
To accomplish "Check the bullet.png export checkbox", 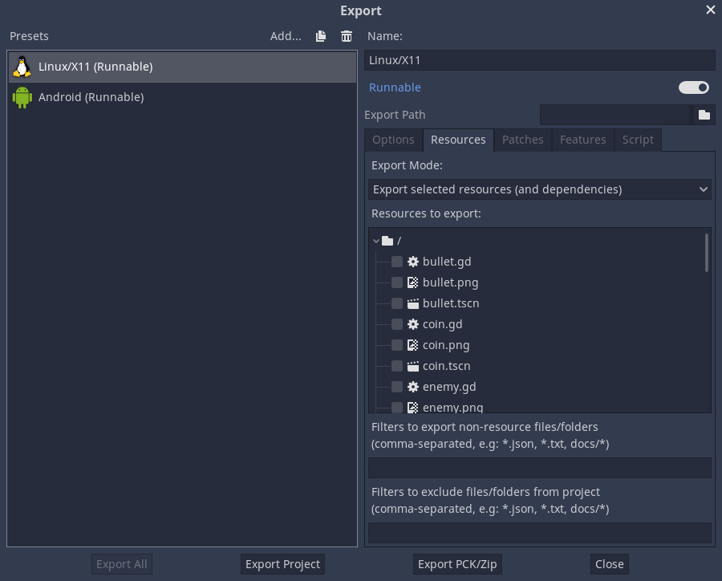I will click(397, 282).
